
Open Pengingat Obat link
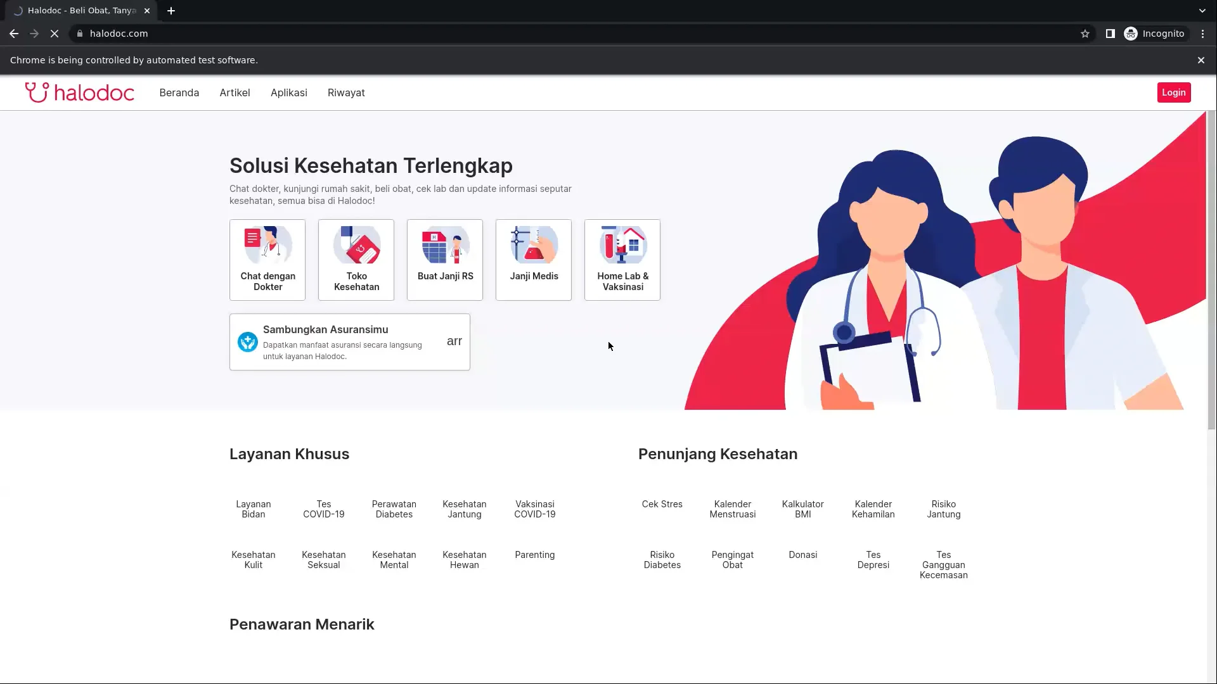coord(733,560)
